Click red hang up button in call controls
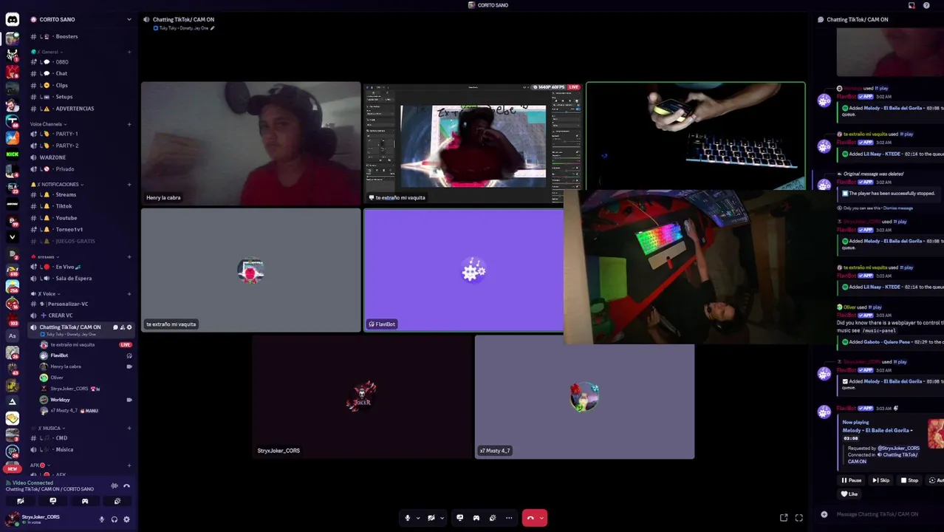Image resolution: width=944 pixels, height=532 pixels. 530,518
